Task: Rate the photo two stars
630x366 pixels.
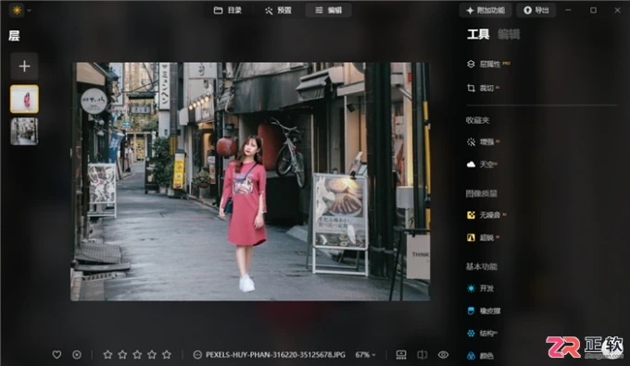Action: 122,355
